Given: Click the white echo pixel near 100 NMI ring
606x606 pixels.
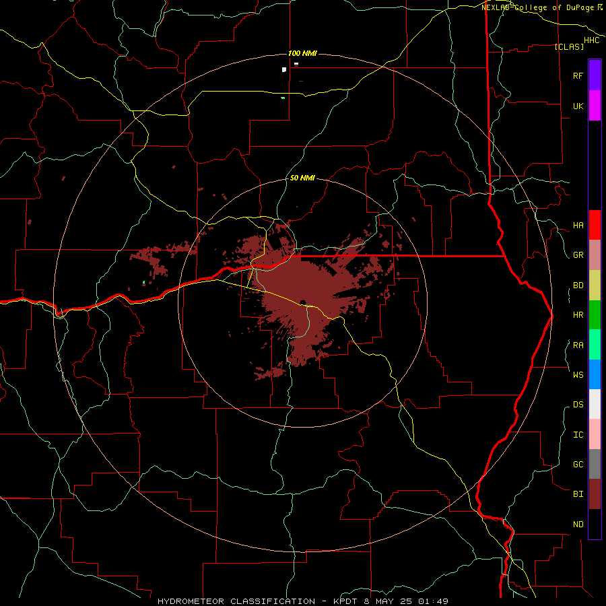Looking at the screenshot, I should point(284,69).
